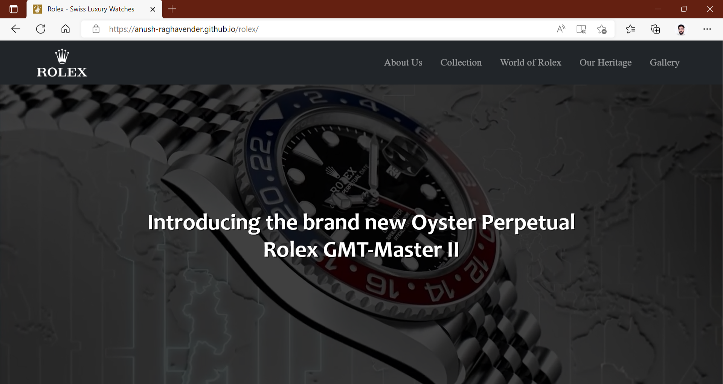Close the browser window
This screenshot has width=723, height=384.
point(710,9)
